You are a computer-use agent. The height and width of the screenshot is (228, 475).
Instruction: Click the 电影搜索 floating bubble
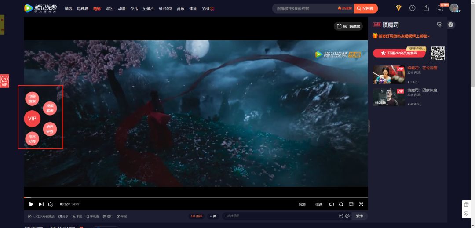pos(32,99)
